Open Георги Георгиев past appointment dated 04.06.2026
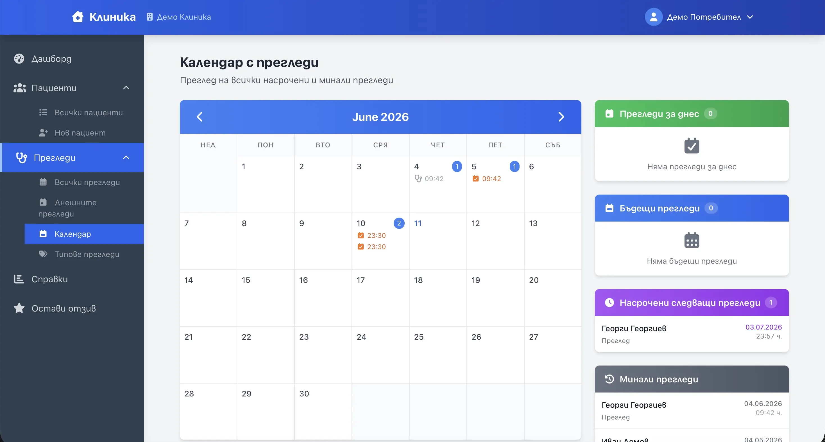The width and height of the screenshot is (825, 442). [x=692, y=410]
